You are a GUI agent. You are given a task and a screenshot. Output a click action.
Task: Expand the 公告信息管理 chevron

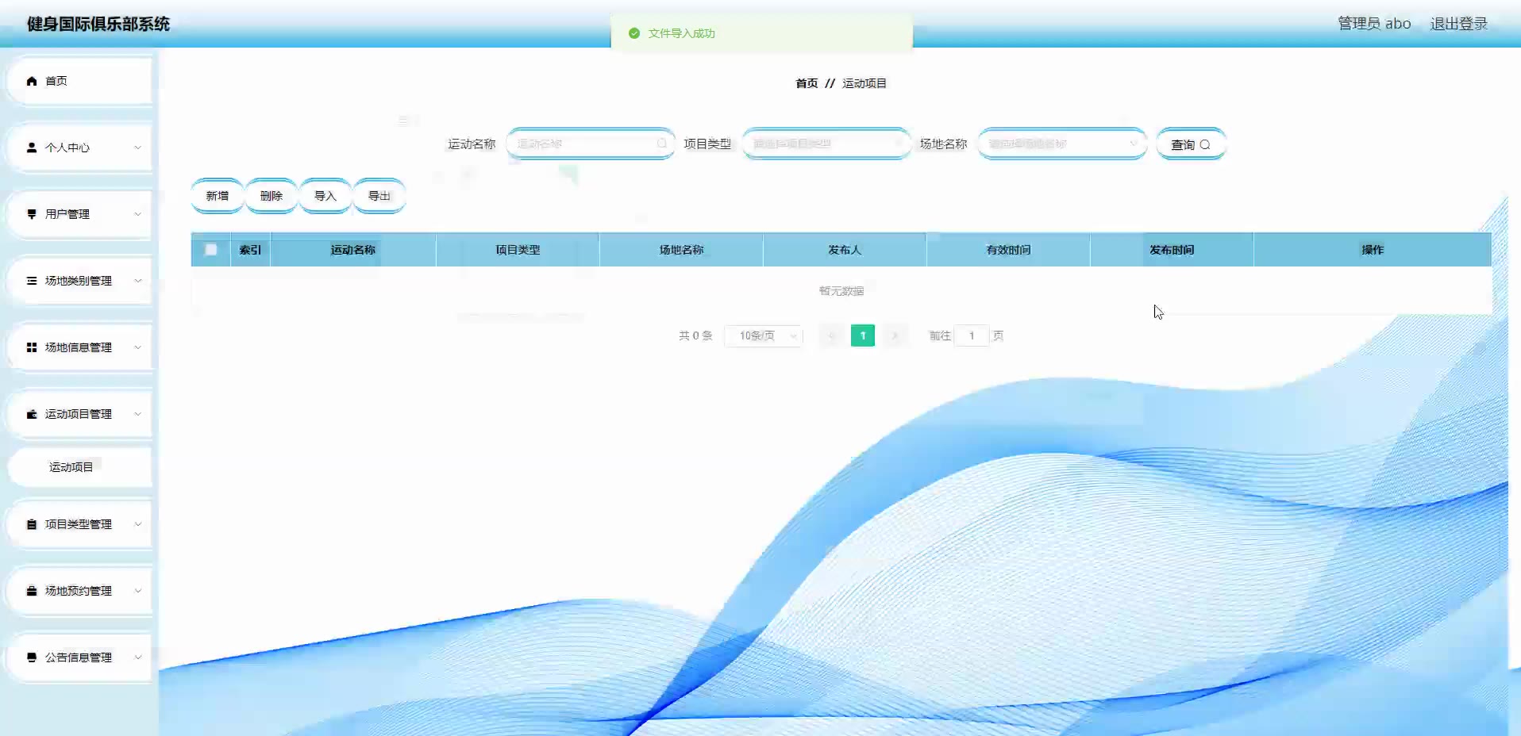(x=137, y=657)
